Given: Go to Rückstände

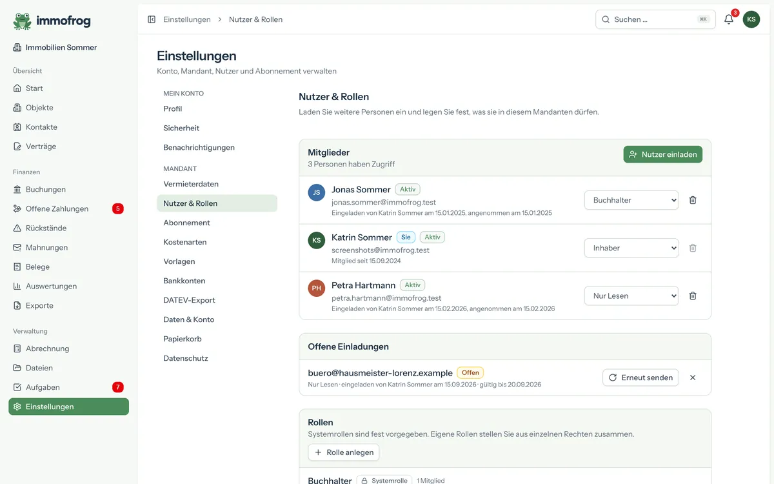Looking at the screenshot, I should point(68,228).
